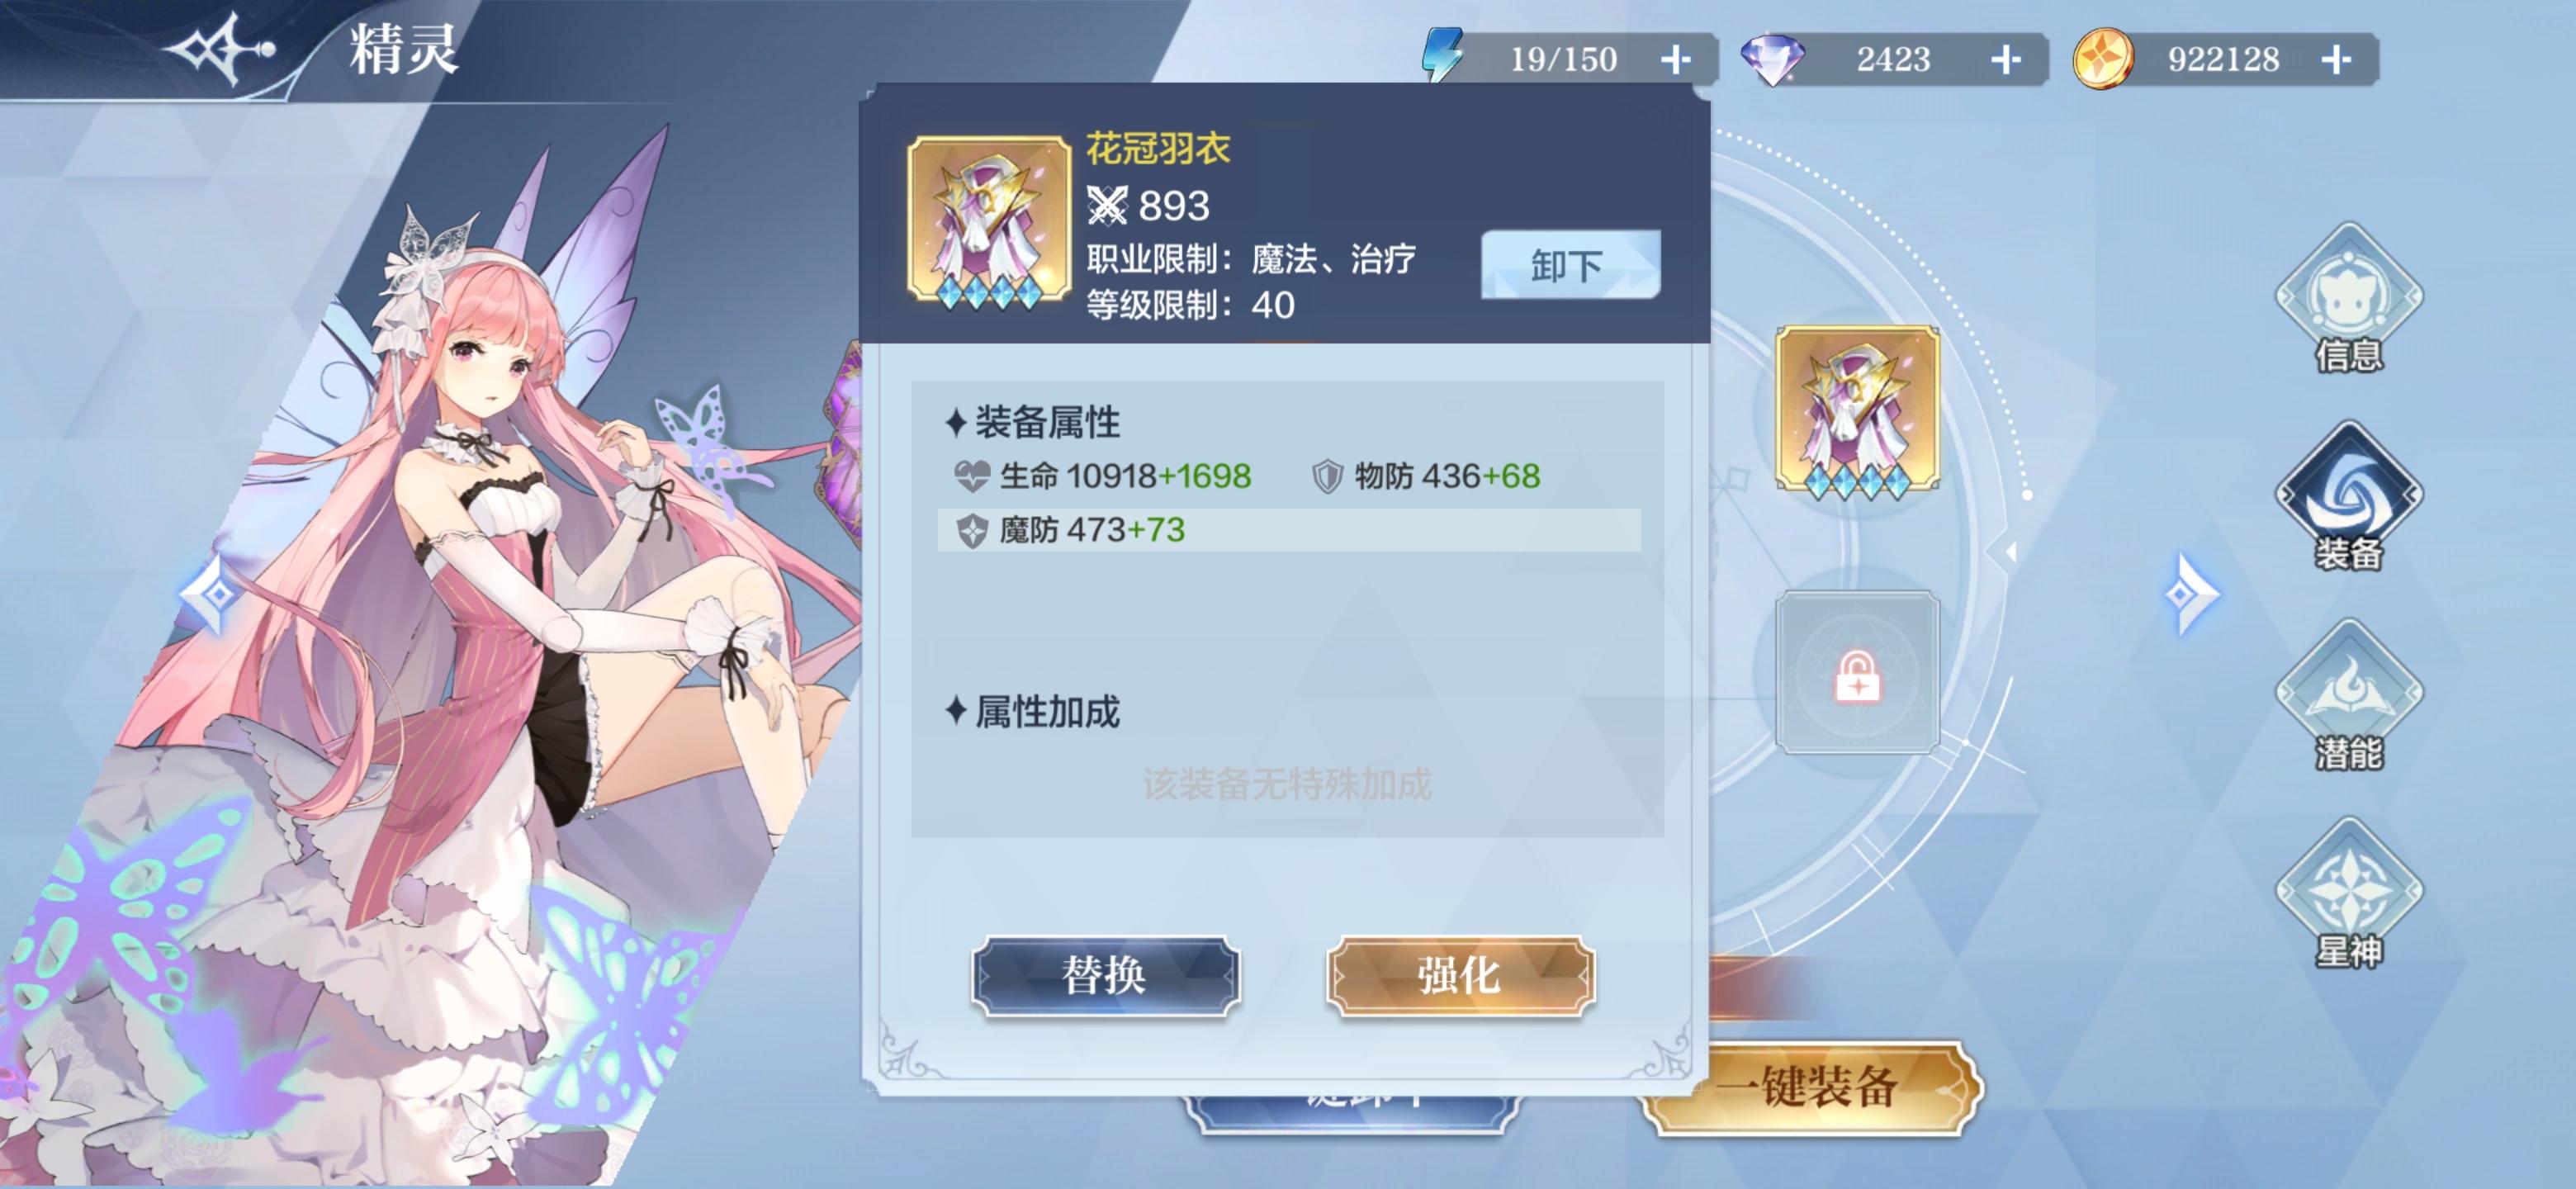Select the equipped 花冠羽衣 slot thumbnail
Viewport: 2576px width, 1189px height.
(x=1857, y=408)
